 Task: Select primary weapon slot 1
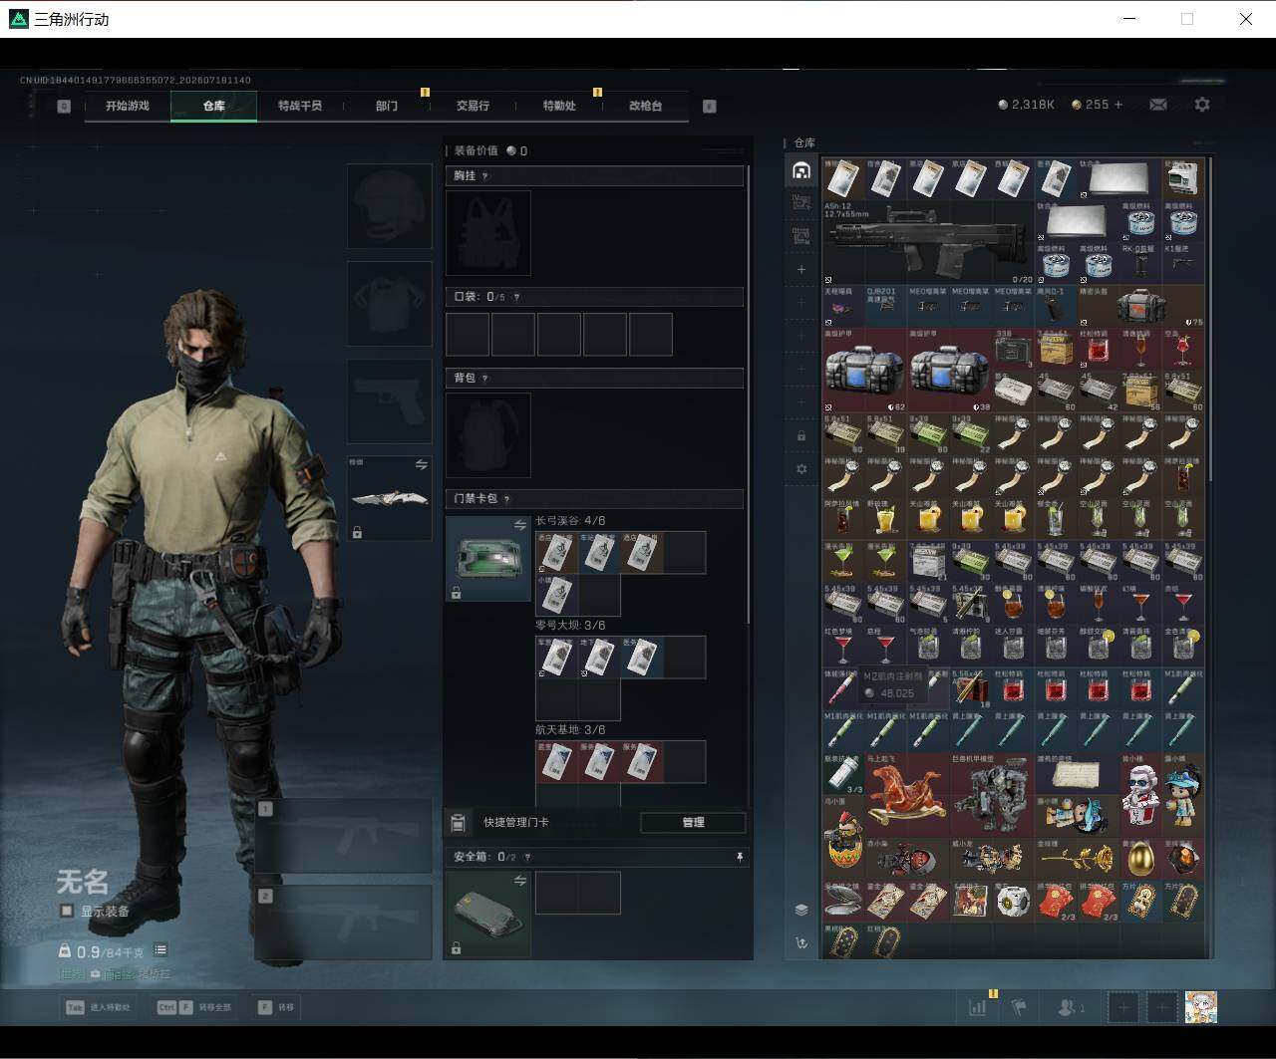[x=344, y=836]
